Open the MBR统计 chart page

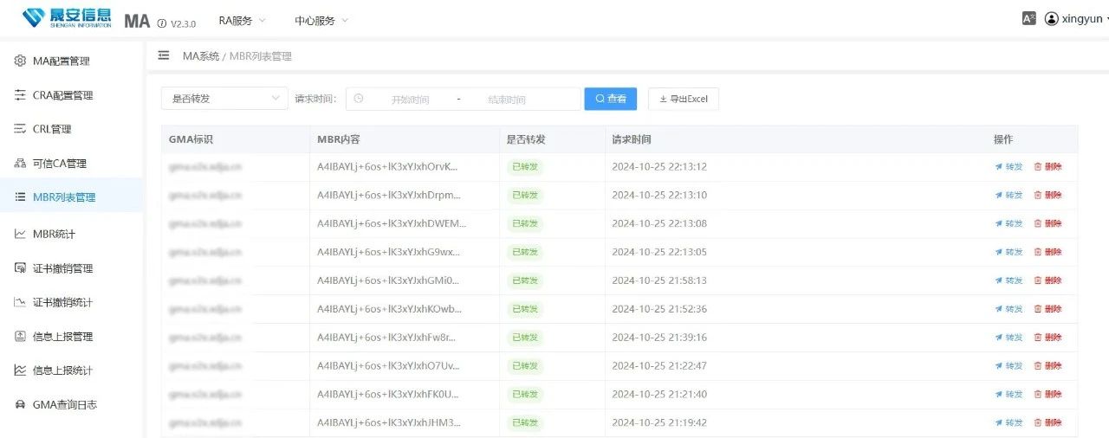[x=54, y=234]
